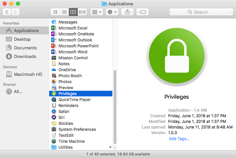Image resolution: width=236 pixels, height=158 pixels.
Task: Click the Version 1.0.3 value
Action: (173, 133)
